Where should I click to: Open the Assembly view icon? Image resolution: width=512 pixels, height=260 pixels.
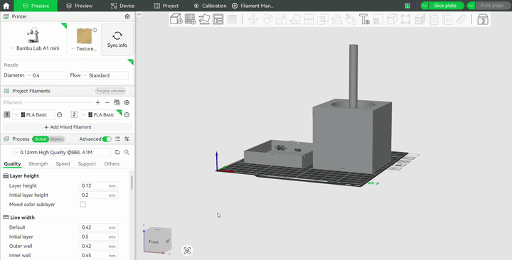tap(483, 19)
